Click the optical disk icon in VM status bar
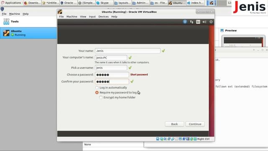The width and height of the screenshot is (268, 151). coord(162,139)
